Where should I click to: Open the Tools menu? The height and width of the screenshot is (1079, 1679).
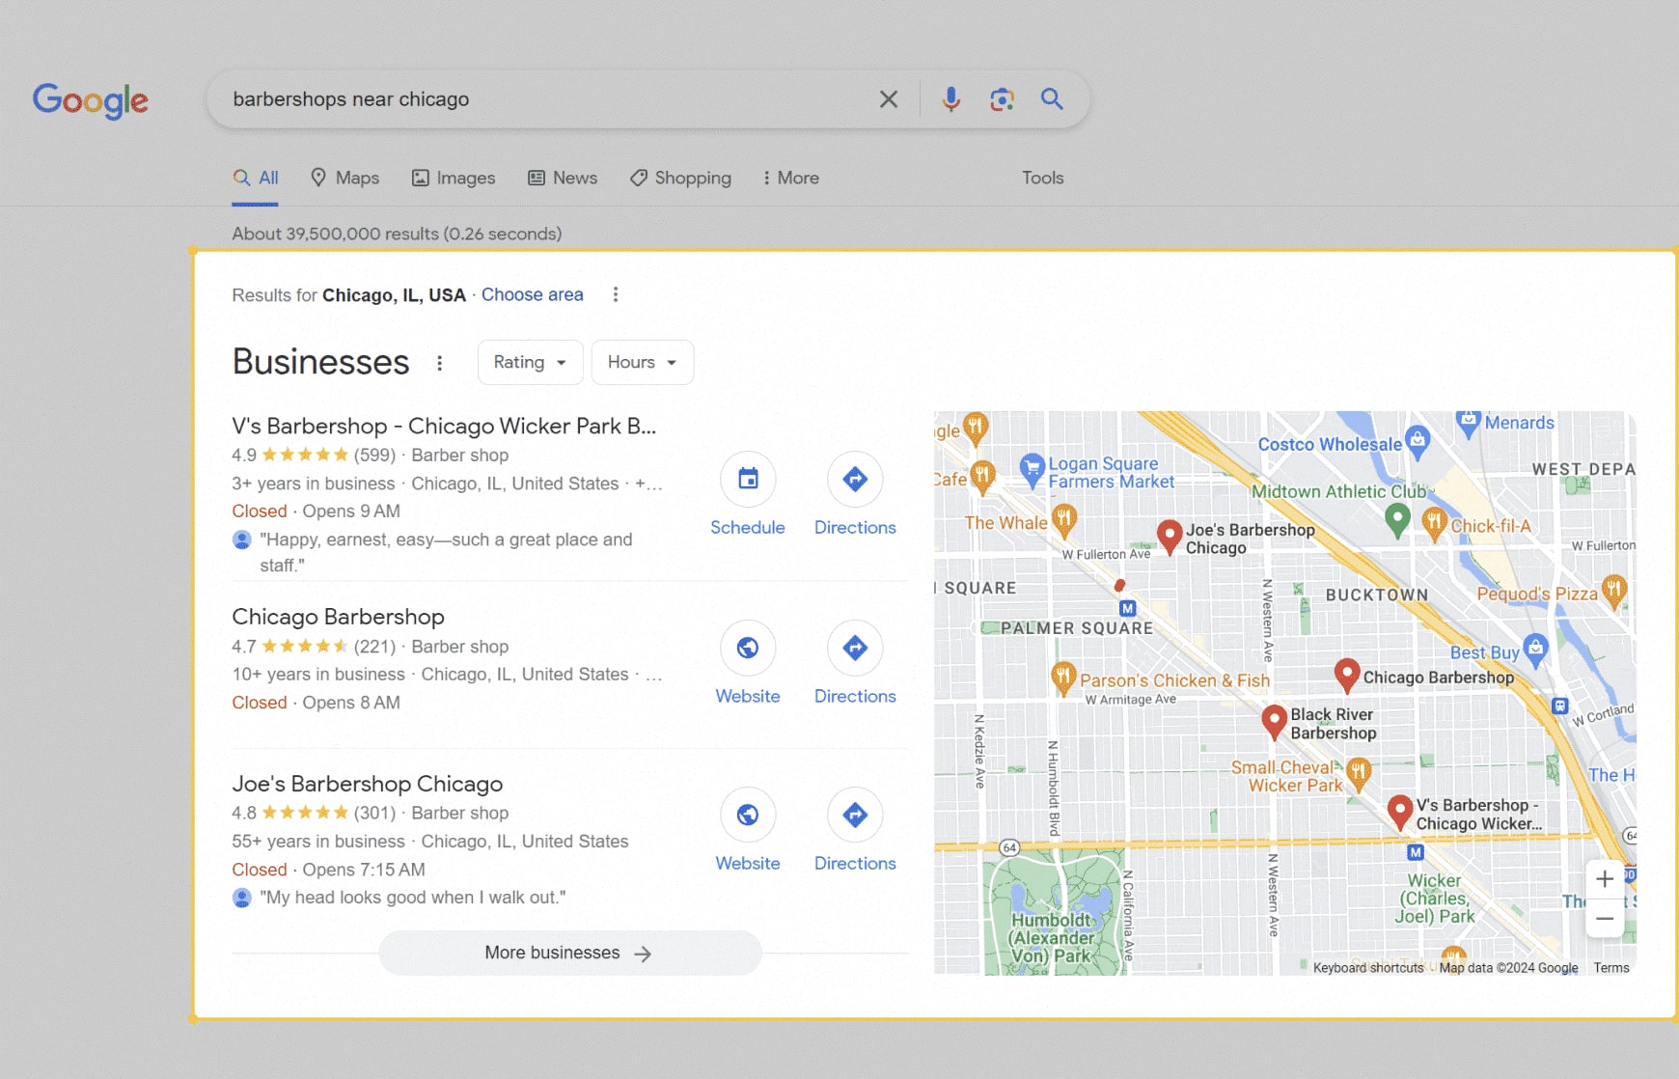click(1042, 178)
